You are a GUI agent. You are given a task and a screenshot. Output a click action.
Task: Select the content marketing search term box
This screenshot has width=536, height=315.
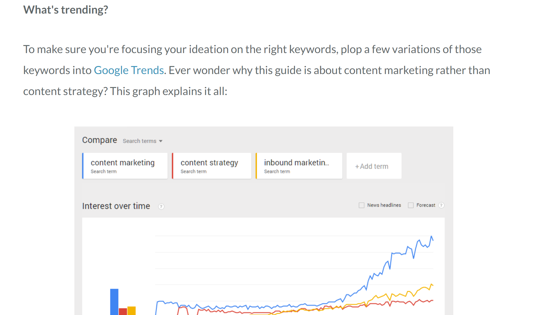(x=125, y=166)
